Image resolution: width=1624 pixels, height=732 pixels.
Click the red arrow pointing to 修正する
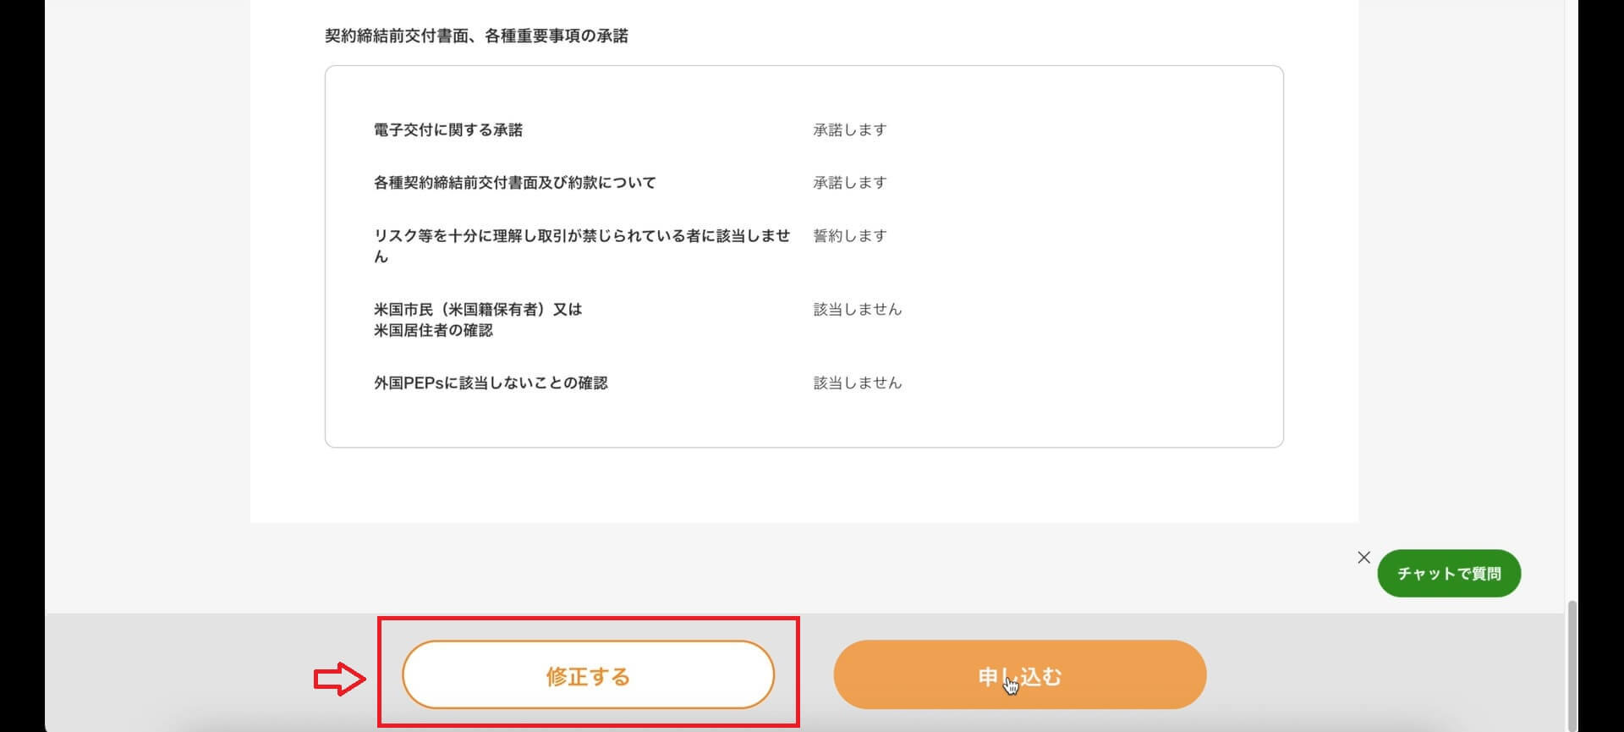[339, 679]
